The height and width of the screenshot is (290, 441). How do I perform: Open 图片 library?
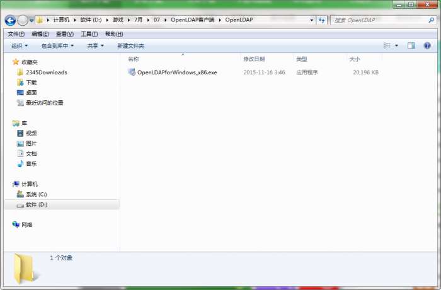pos(31,144)
